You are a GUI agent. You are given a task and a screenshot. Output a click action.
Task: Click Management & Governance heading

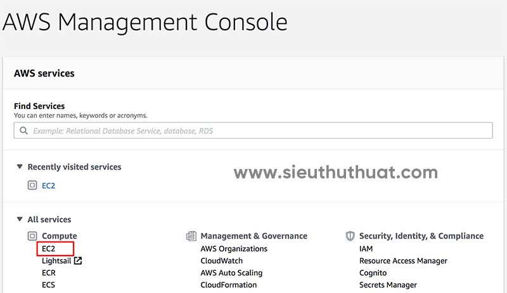pos(254,236)
